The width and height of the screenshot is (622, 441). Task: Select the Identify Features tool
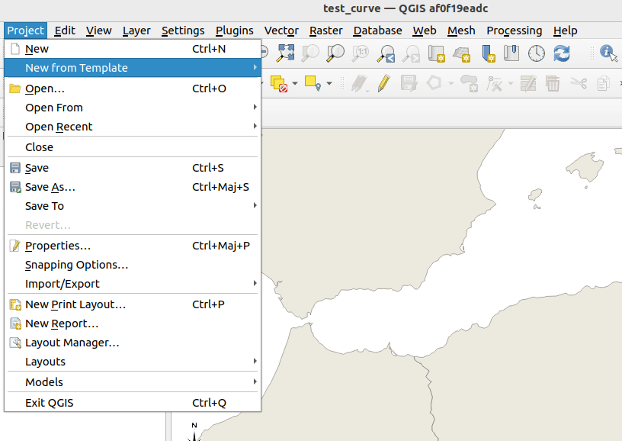pos(608,53)
